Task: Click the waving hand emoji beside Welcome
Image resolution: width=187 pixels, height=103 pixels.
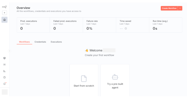Action: coord(87,50)
